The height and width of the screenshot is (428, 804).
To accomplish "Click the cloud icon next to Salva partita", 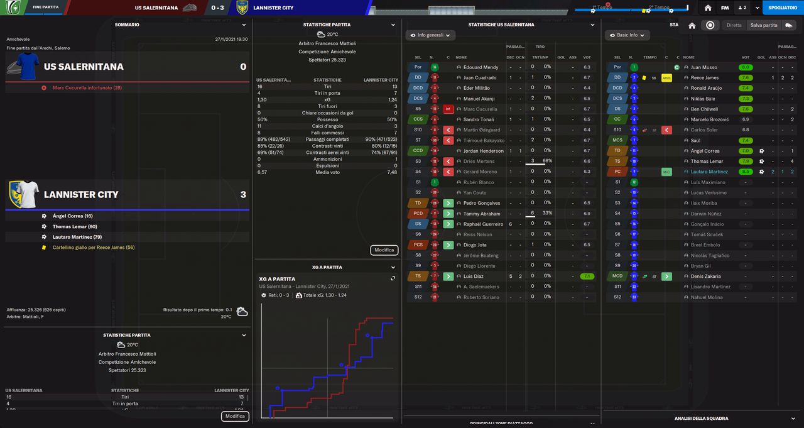I will coord(789,26).
